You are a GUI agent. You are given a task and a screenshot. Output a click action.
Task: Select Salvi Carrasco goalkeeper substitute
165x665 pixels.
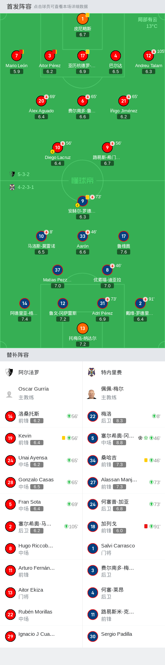[124, 548]
